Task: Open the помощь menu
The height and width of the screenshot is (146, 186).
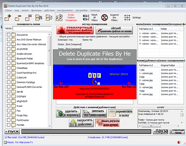Action: pyautogui.click(x=95, y=10)
